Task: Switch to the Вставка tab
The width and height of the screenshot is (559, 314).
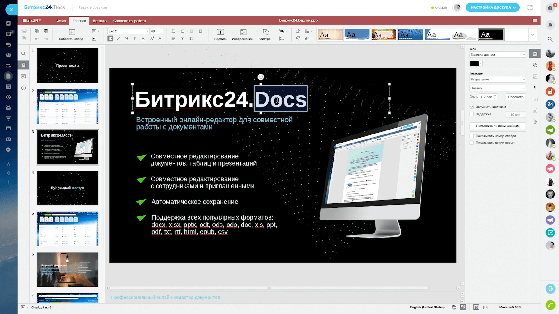Action: [x=99, y=21]
